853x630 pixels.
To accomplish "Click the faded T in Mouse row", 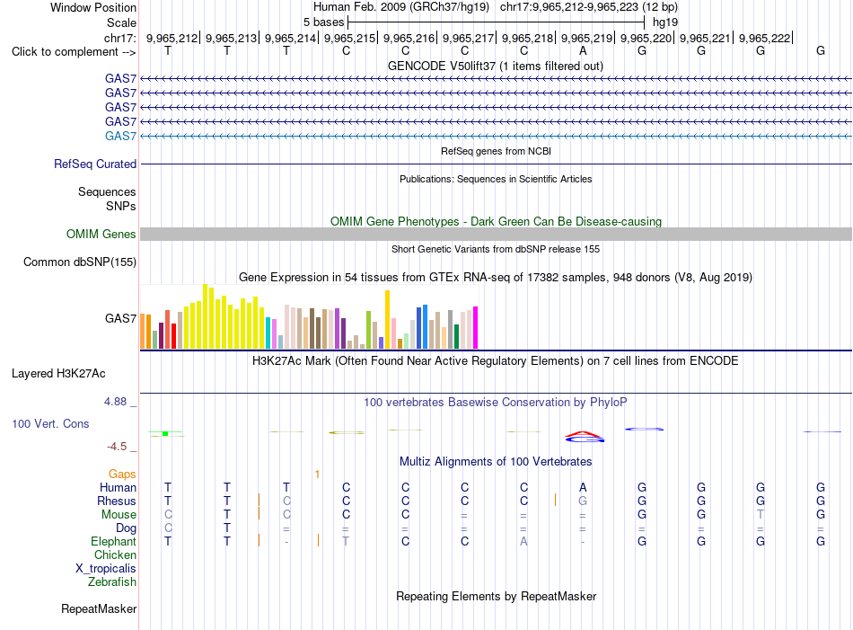I will 761,515.
